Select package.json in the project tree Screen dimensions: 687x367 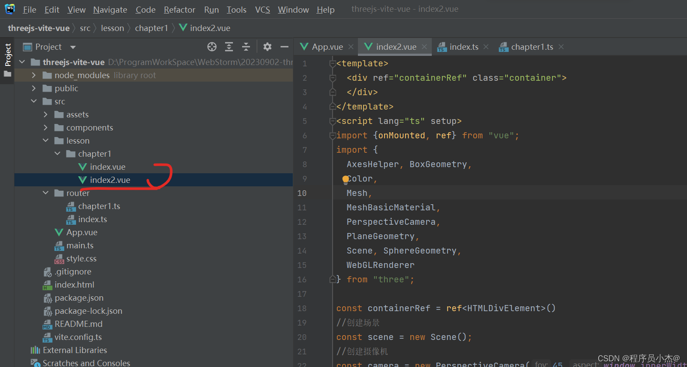click(x=79, y=298)
